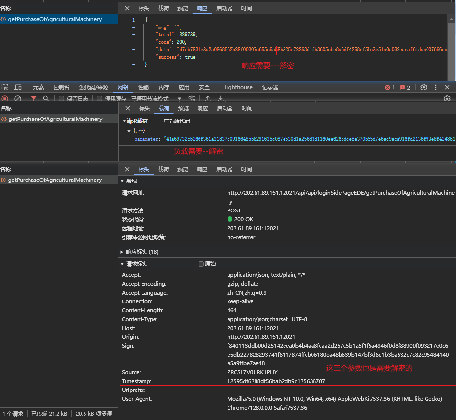Close request details in the request payload panel
The width and height of the screenshot is (456, 420).
pos(127,108)
